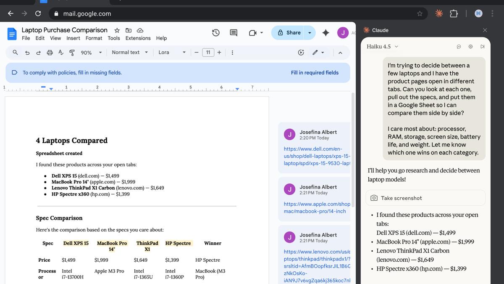Start a video call camera icon
The width and height of the screenshot is (504, 284).
point(252,33)
